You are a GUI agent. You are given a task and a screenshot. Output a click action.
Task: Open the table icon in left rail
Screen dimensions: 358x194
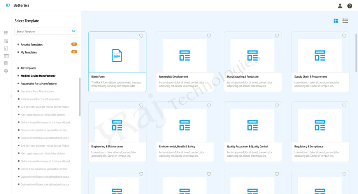point(6,56)
